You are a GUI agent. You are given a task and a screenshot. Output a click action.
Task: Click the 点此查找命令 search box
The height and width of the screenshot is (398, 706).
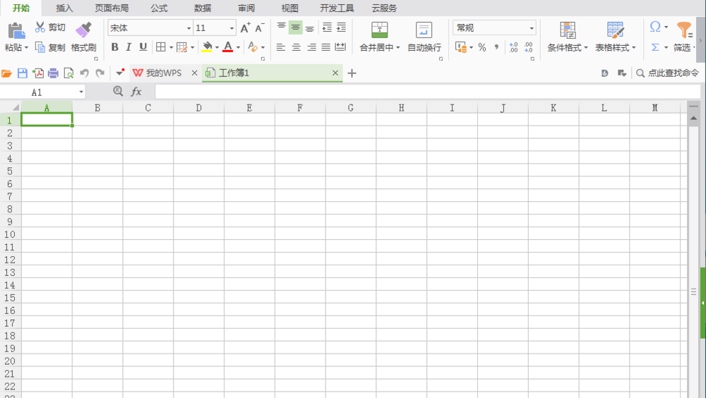pyautogui.click(x=668, y=73)
